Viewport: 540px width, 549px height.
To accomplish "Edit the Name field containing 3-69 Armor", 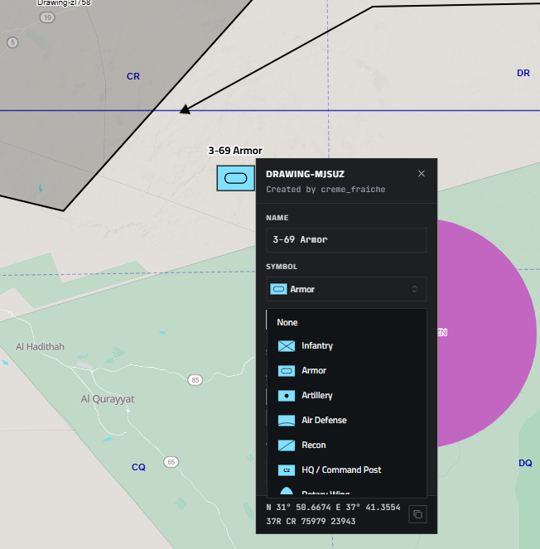I will click(346, 240).
